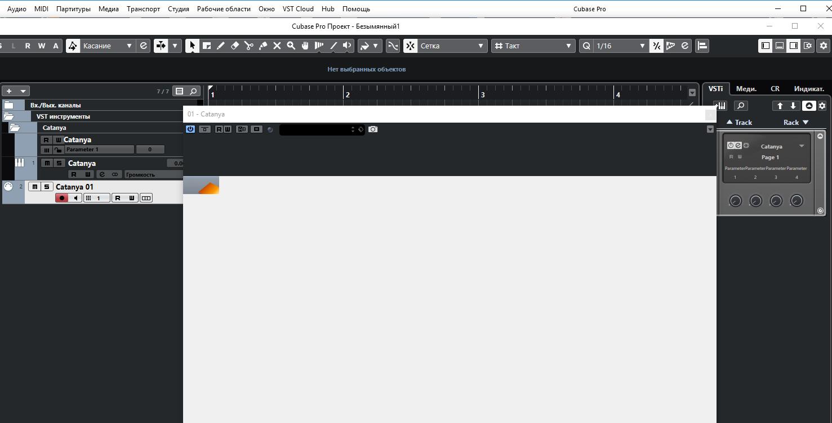Switch to the Меди. tab
Viewport: 832px width, 423px height.
[746, 89]
